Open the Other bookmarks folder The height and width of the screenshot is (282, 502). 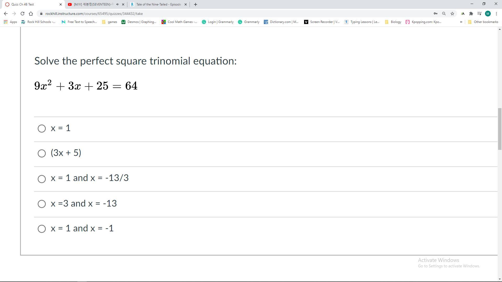click(483, 22)
